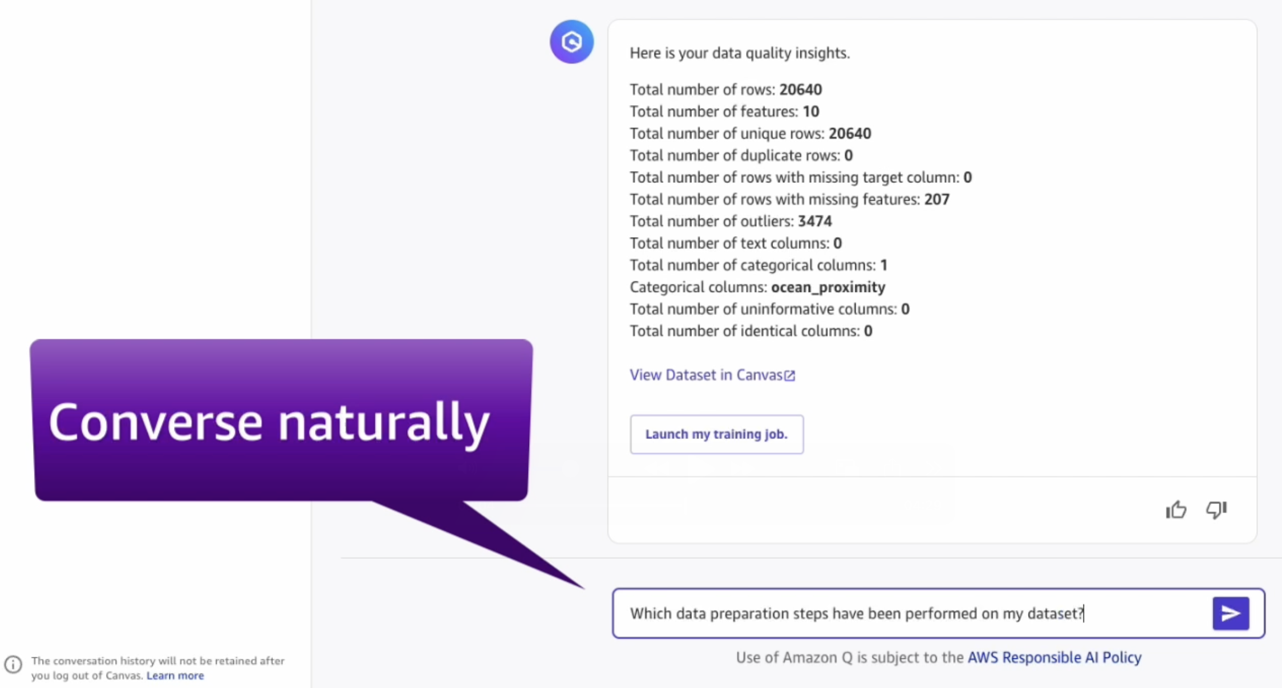Screen dimensions: 1282x688
Task: Open the AWS Responsible AI Policy link
Action: pyautogui.click(x=1054, y=657)
